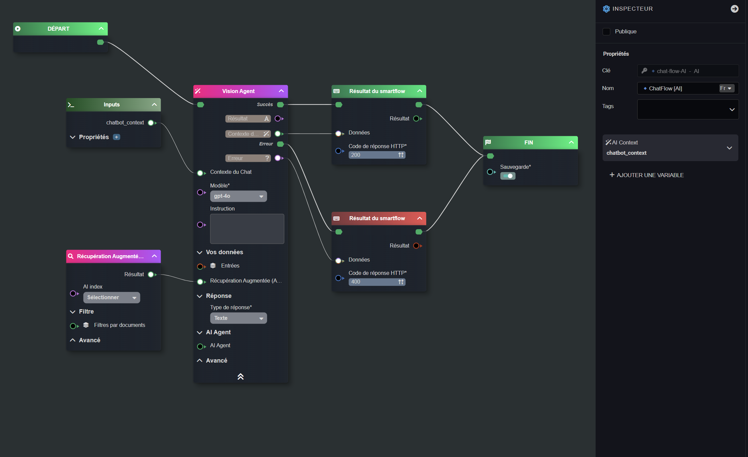The width and height of the screenshot is (748, 457).
Task: Open the Type de réponse Texte dropdown
Action: point(238,318)
